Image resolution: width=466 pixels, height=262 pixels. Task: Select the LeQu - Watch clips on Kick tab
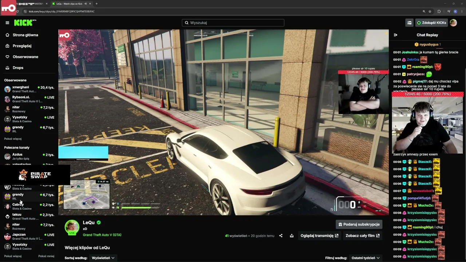pyautogui.click(x=71, y=4)
